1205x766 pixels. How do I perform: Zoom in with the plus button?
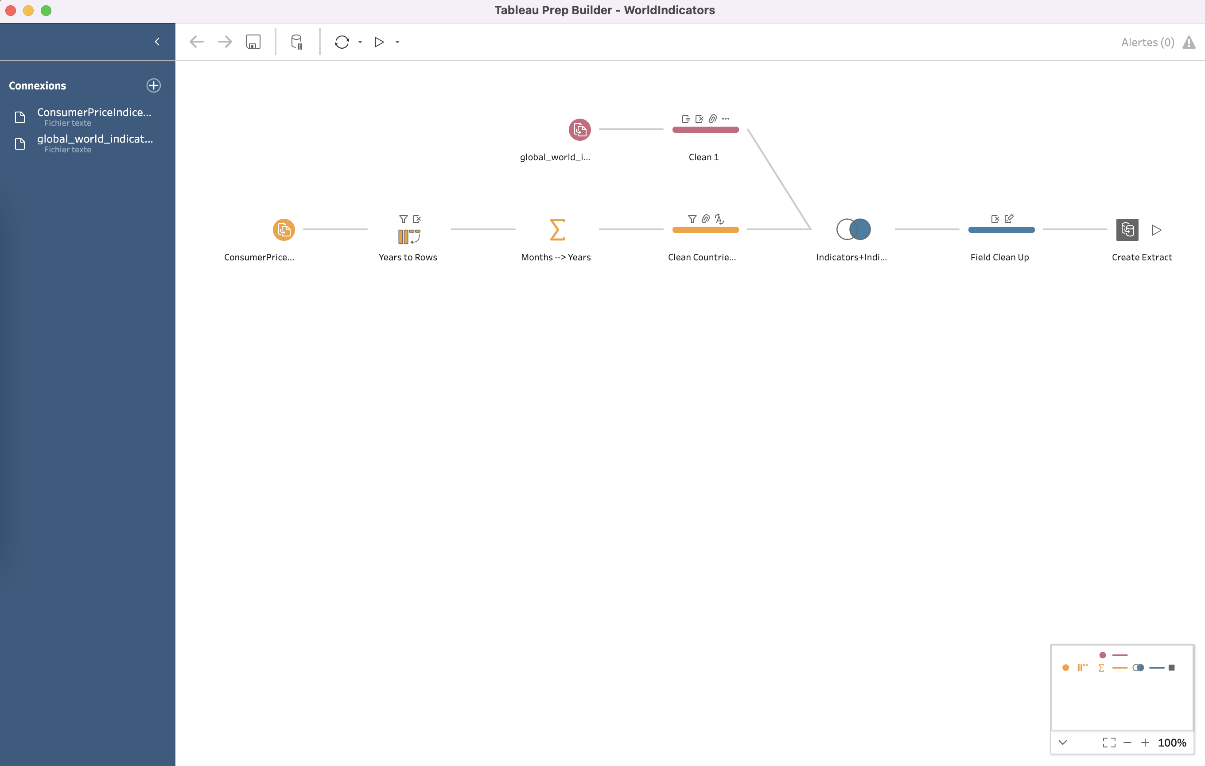(1145, 743)
